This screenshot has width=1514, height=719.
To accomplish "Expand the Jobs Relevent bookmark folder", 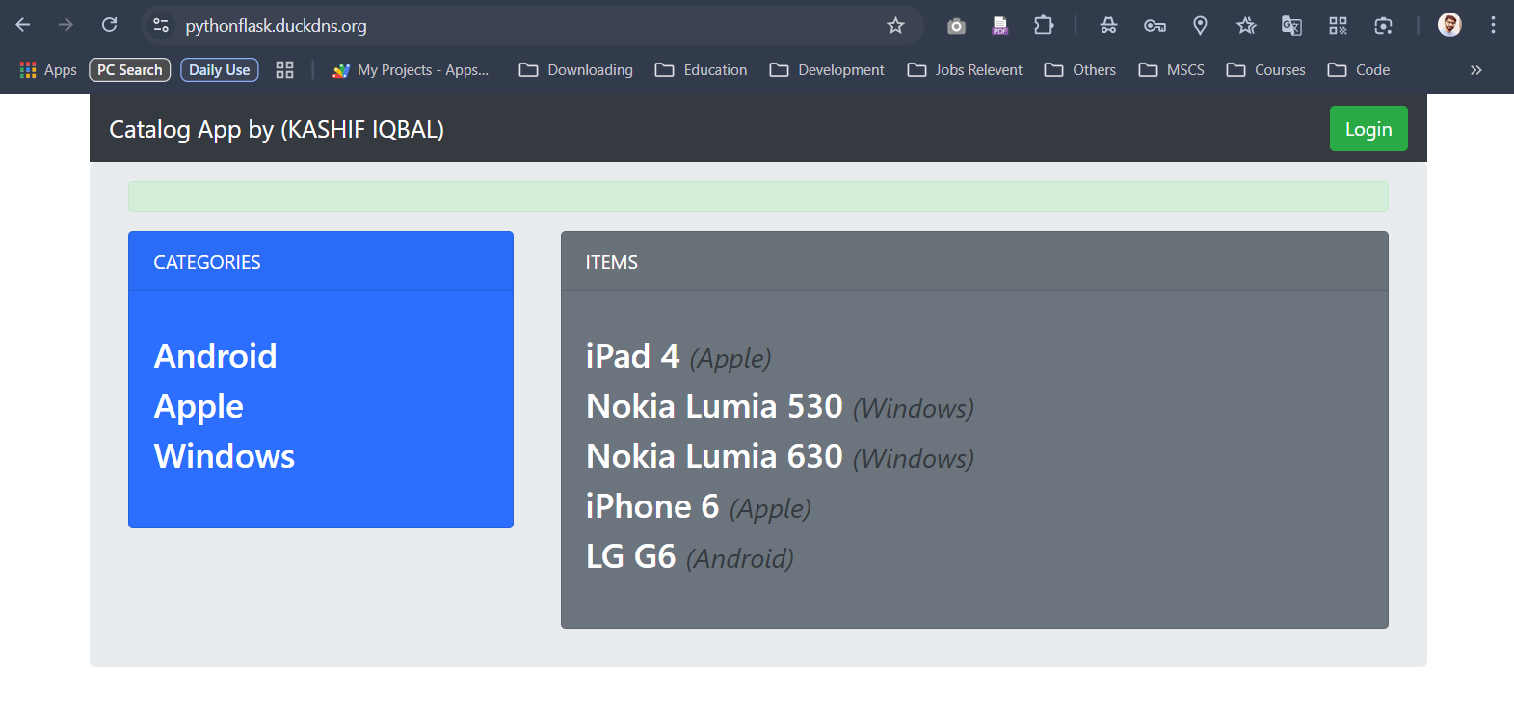I will coord(966,70).
